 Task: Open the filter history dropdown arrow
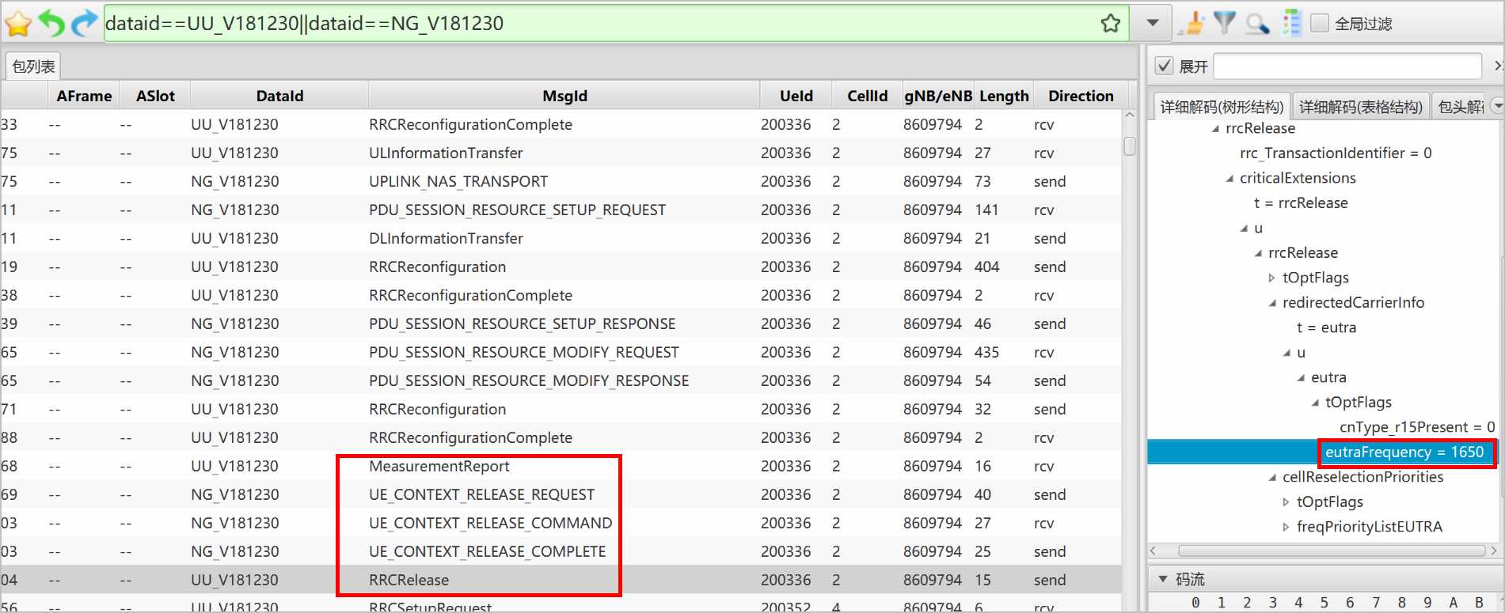coord(1153,24)
